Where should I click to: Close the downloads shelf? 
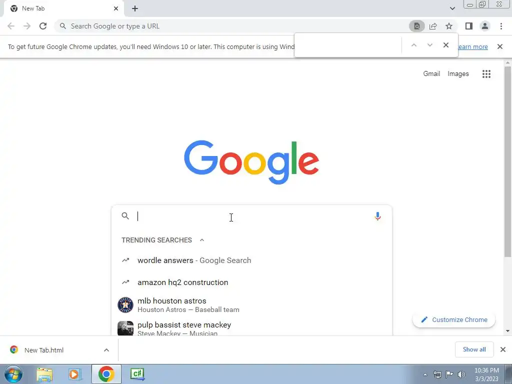(x=503, y=349)
